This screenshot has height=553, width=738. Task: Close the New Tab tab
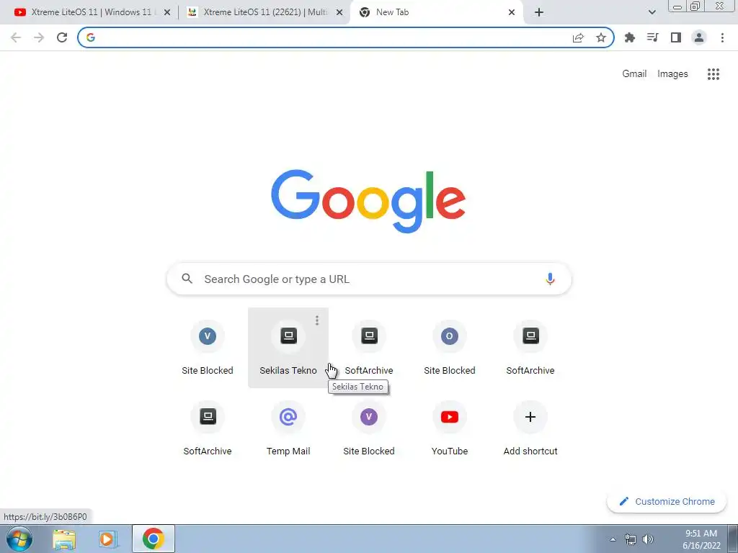(512, 13)
